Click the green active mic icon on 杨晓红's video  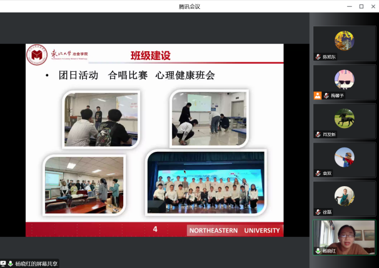coord(318,251)
